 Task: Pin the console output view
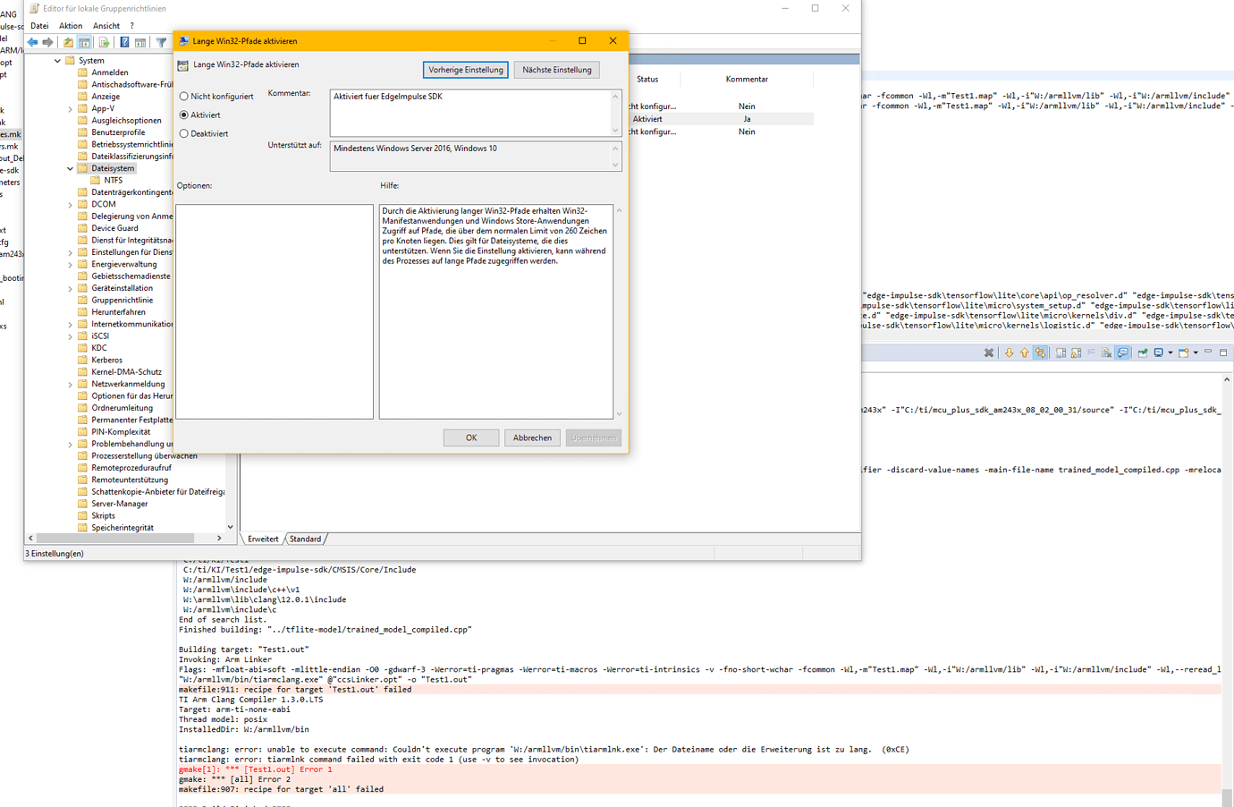tap(1122, 353)
